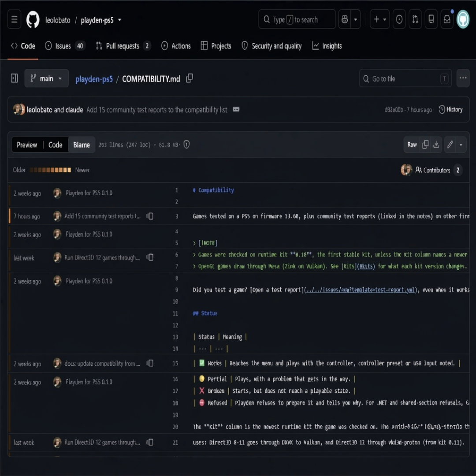476x476 pixels.
Task: Open notifications inbox
Action: pos(447,19)
